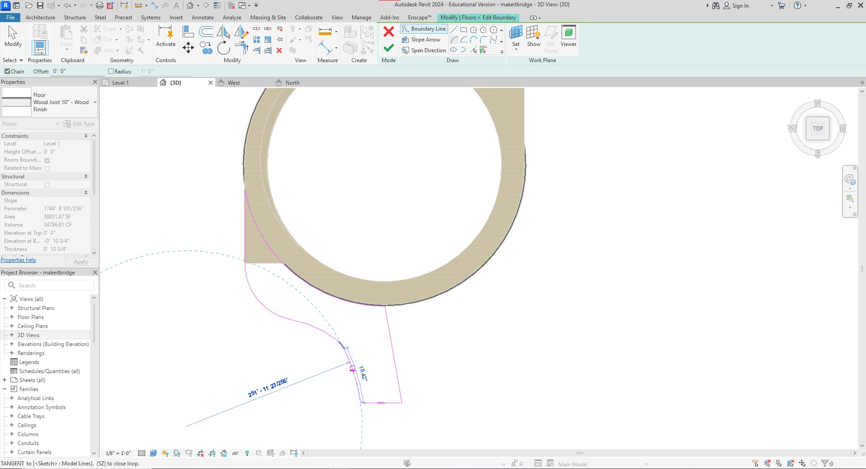Choose the Spline draw tool

click(493, 40)
